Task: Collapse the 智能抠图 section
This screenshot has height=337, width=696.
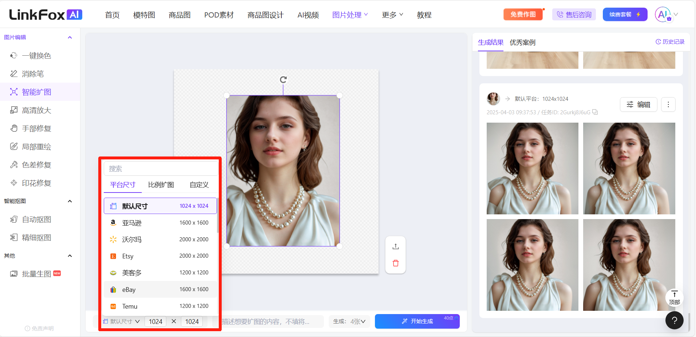Action: click(70, 201)
